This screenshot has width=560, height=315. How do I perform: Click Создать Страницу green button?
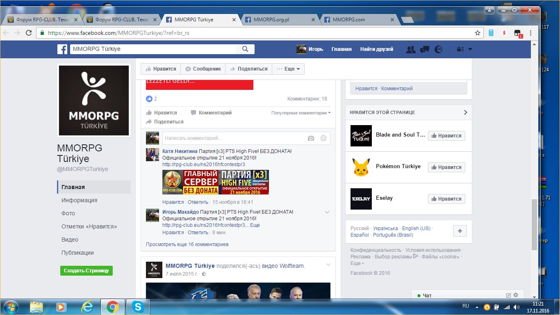(x=87, y=271)
